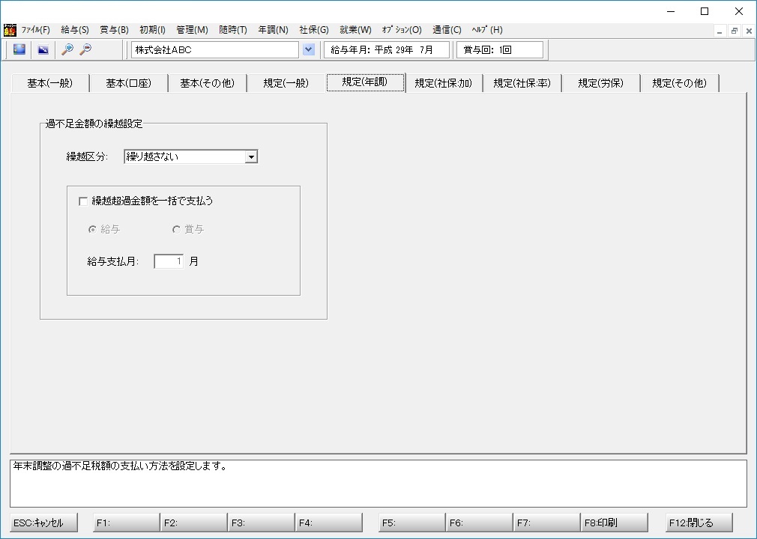757x539 pixels.
Task: Click the F3 function button
Action: click(261, 523)
